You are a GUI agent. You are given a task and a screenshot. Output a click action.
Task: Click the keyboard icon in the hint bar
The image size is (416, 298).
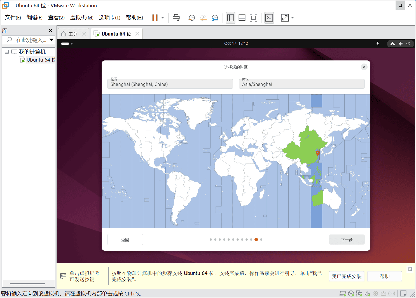(63, 276)
